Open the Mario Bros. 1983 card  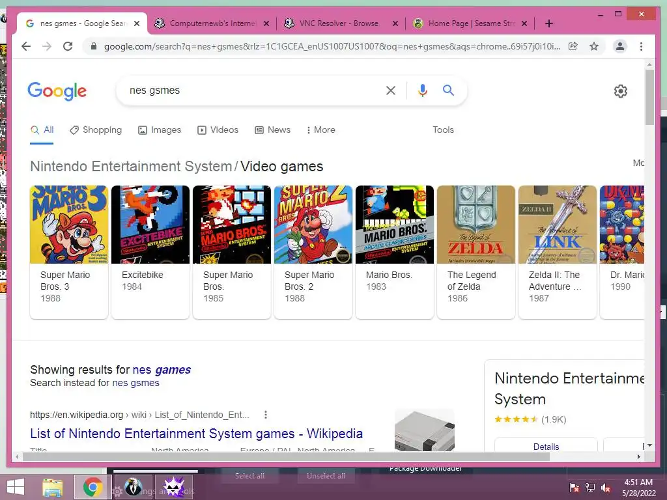[x=395, y=252]
